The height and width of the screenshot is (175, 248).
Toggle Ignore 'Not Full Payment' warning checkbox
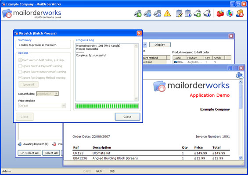point(20,66)
